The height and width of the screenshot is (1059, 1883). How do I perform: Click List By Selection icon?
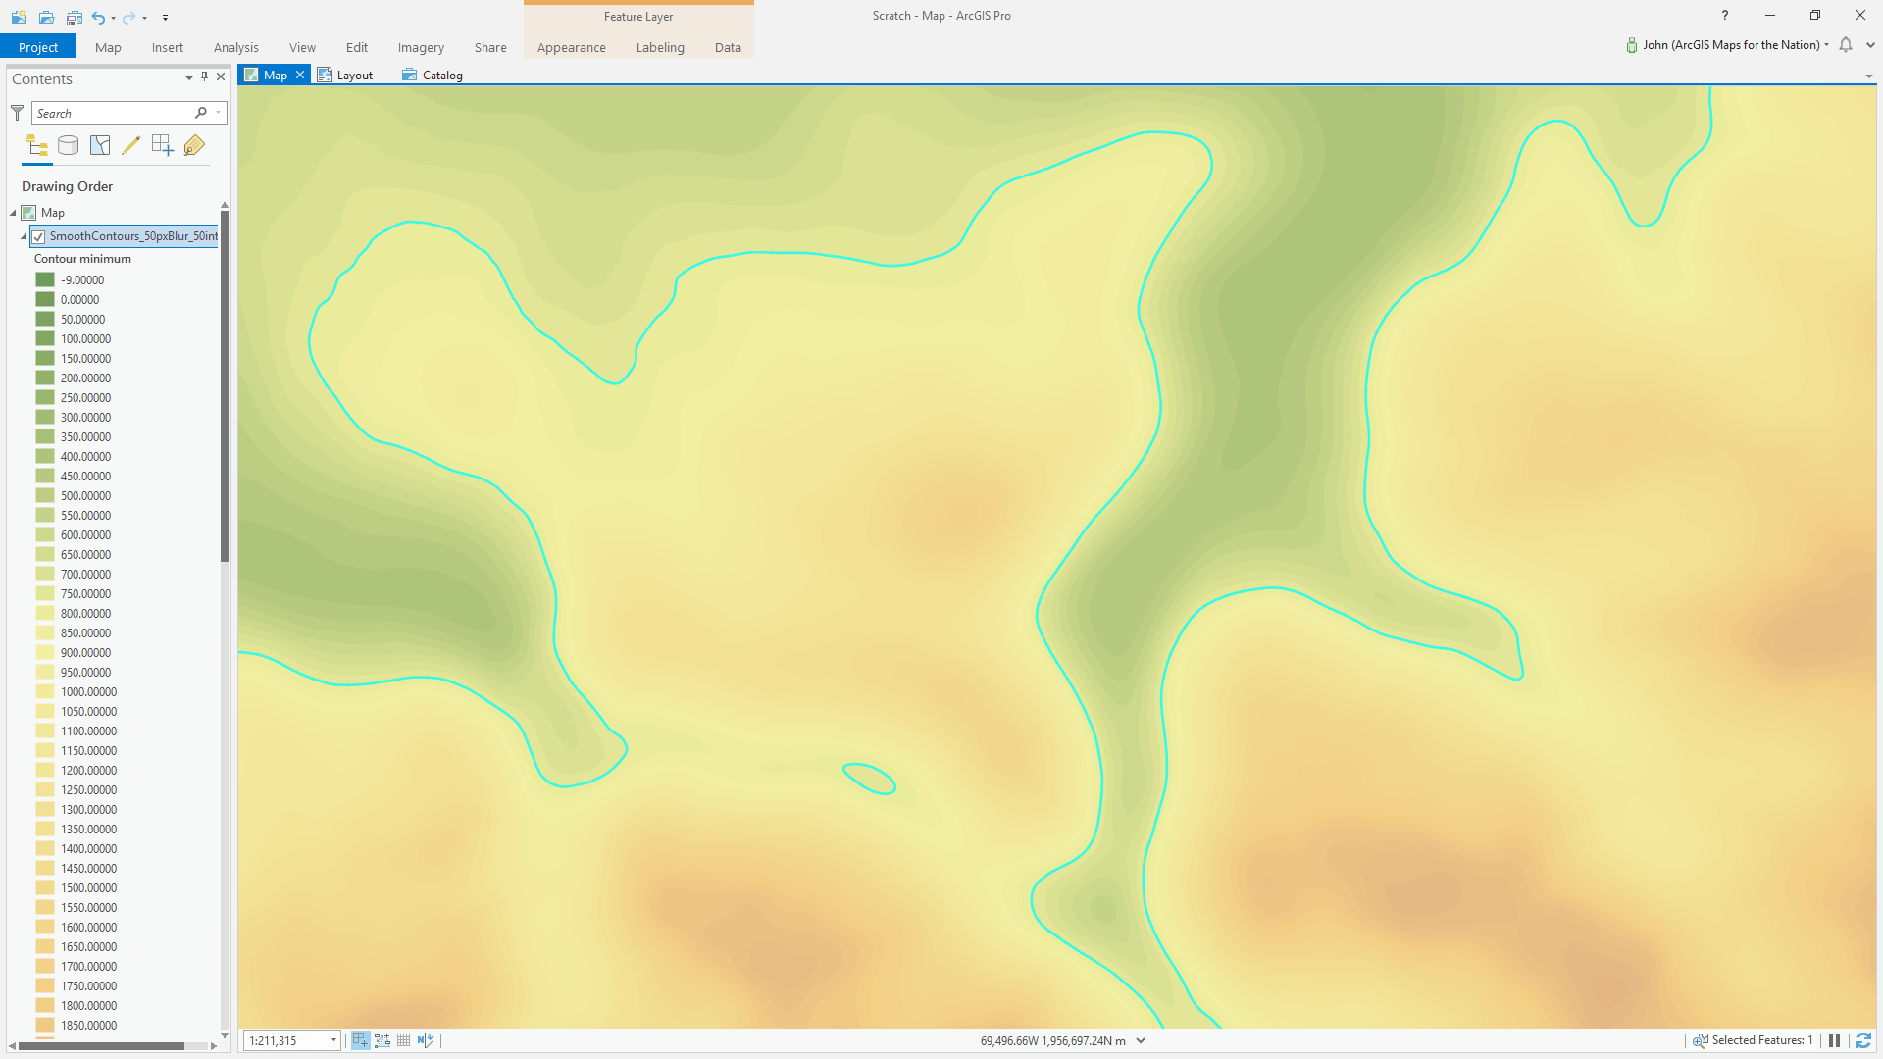click(100, 146)
